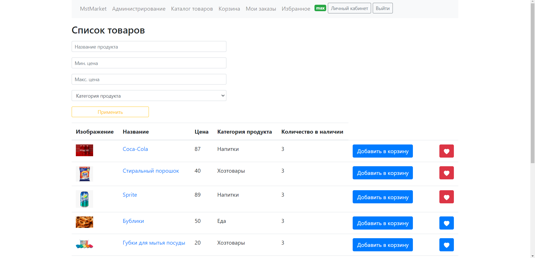Open Администрирование menu item

coord(139,9)
